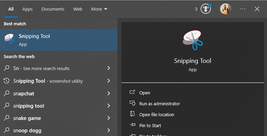Click the user profile picture
Viewport: 267px width, 136px height.
pyautogui.click(x=226, y=9)
